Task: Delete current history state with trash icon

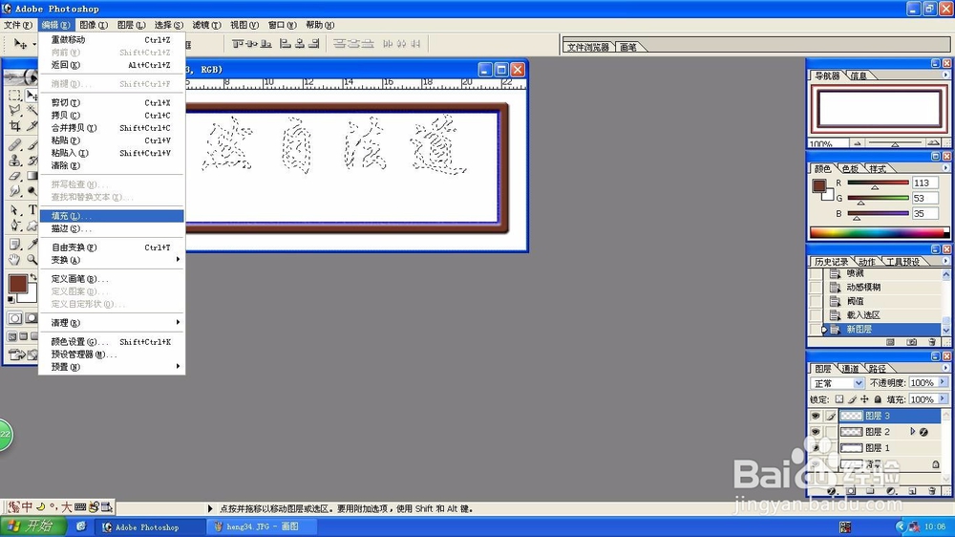Action: [x=932, y=343]
